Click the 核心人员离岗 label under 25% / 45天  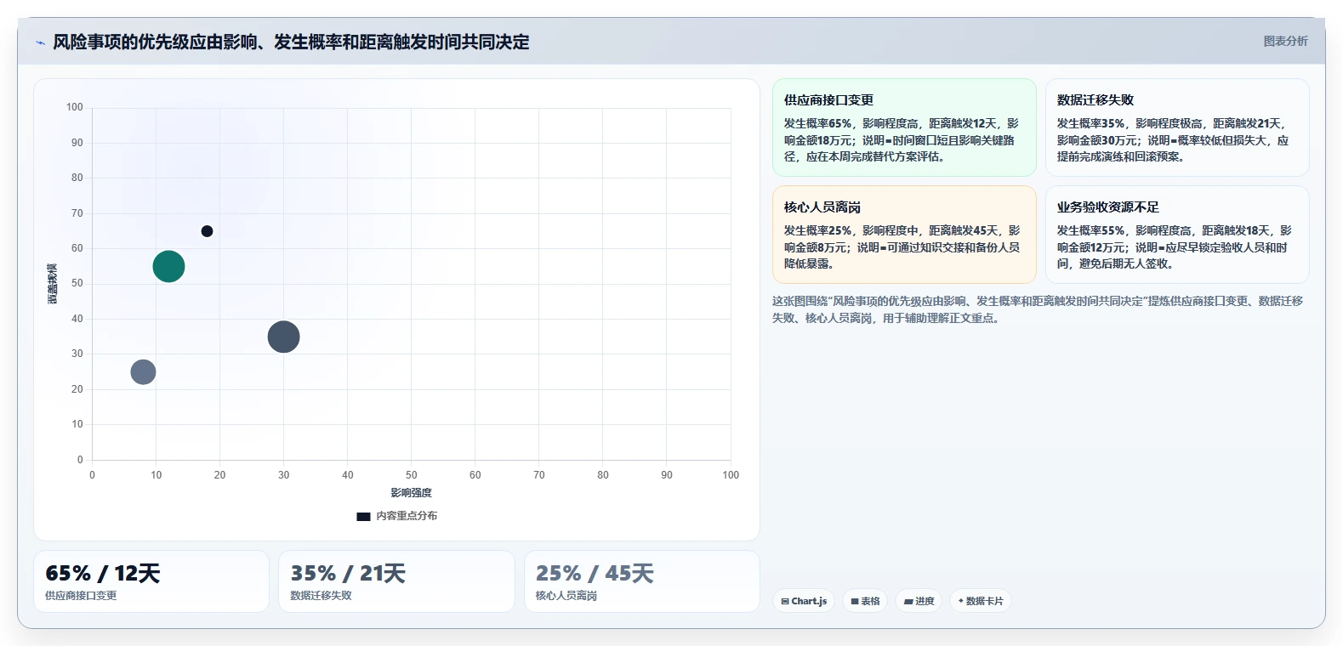[566, 596]
